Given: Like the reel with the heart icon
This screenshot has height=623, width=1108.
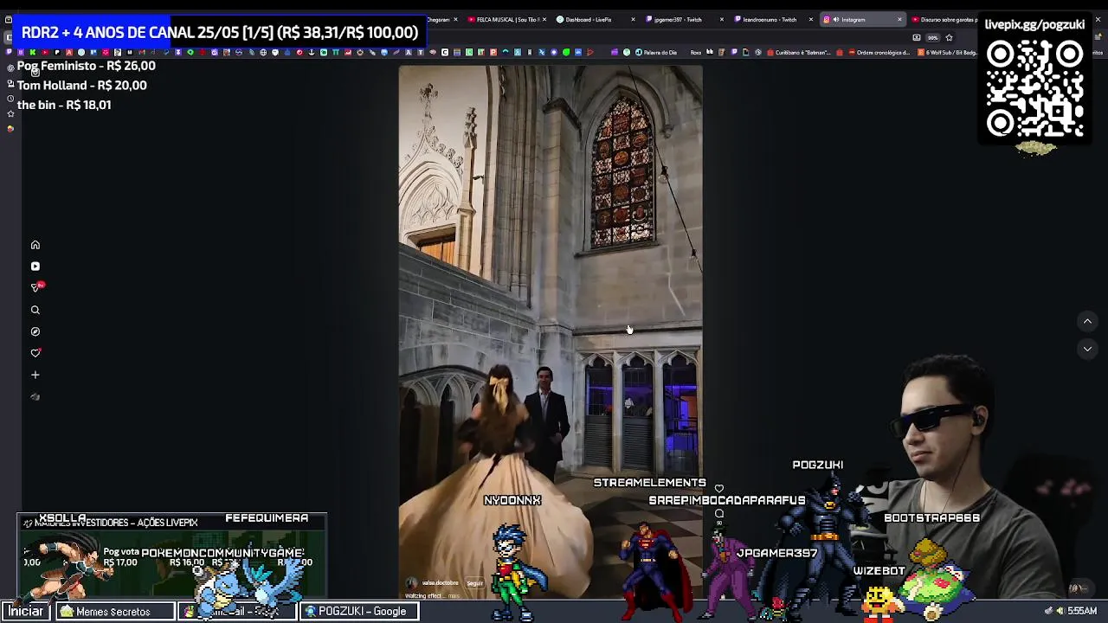Looking at the screenshot, I should 718,489.
